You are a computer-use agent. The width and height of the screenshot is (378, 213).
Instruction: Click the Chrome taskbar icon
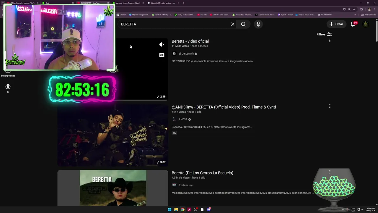click(183, 209)
